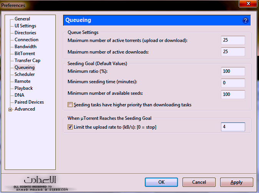Uncheck Limit the upload rate checkbox
Screen dimensions: 259x193
(x=70, y=127)
